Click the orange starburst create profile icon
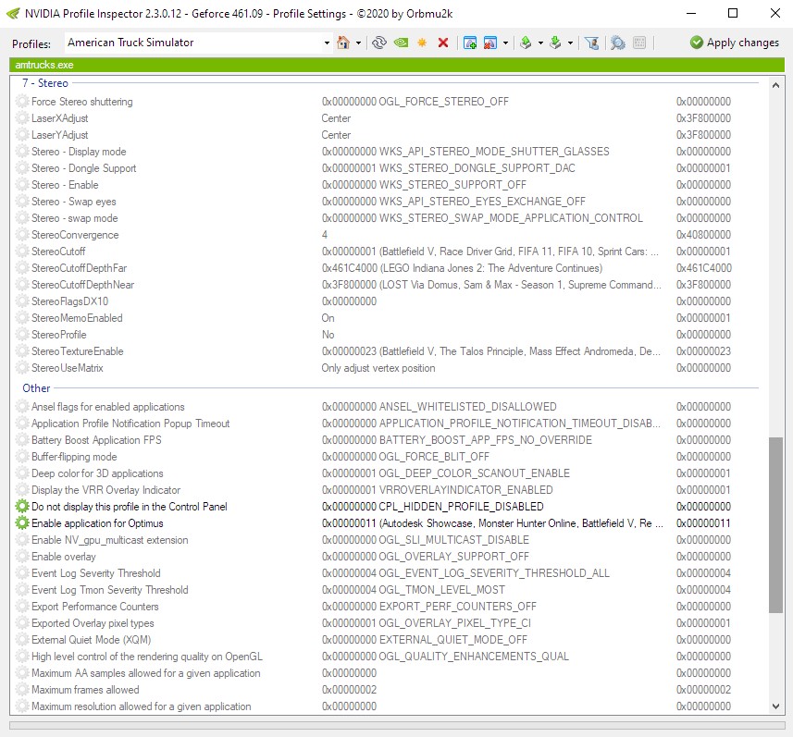The width and height of the screenshot is (793, 737). (x=422, y=43)
